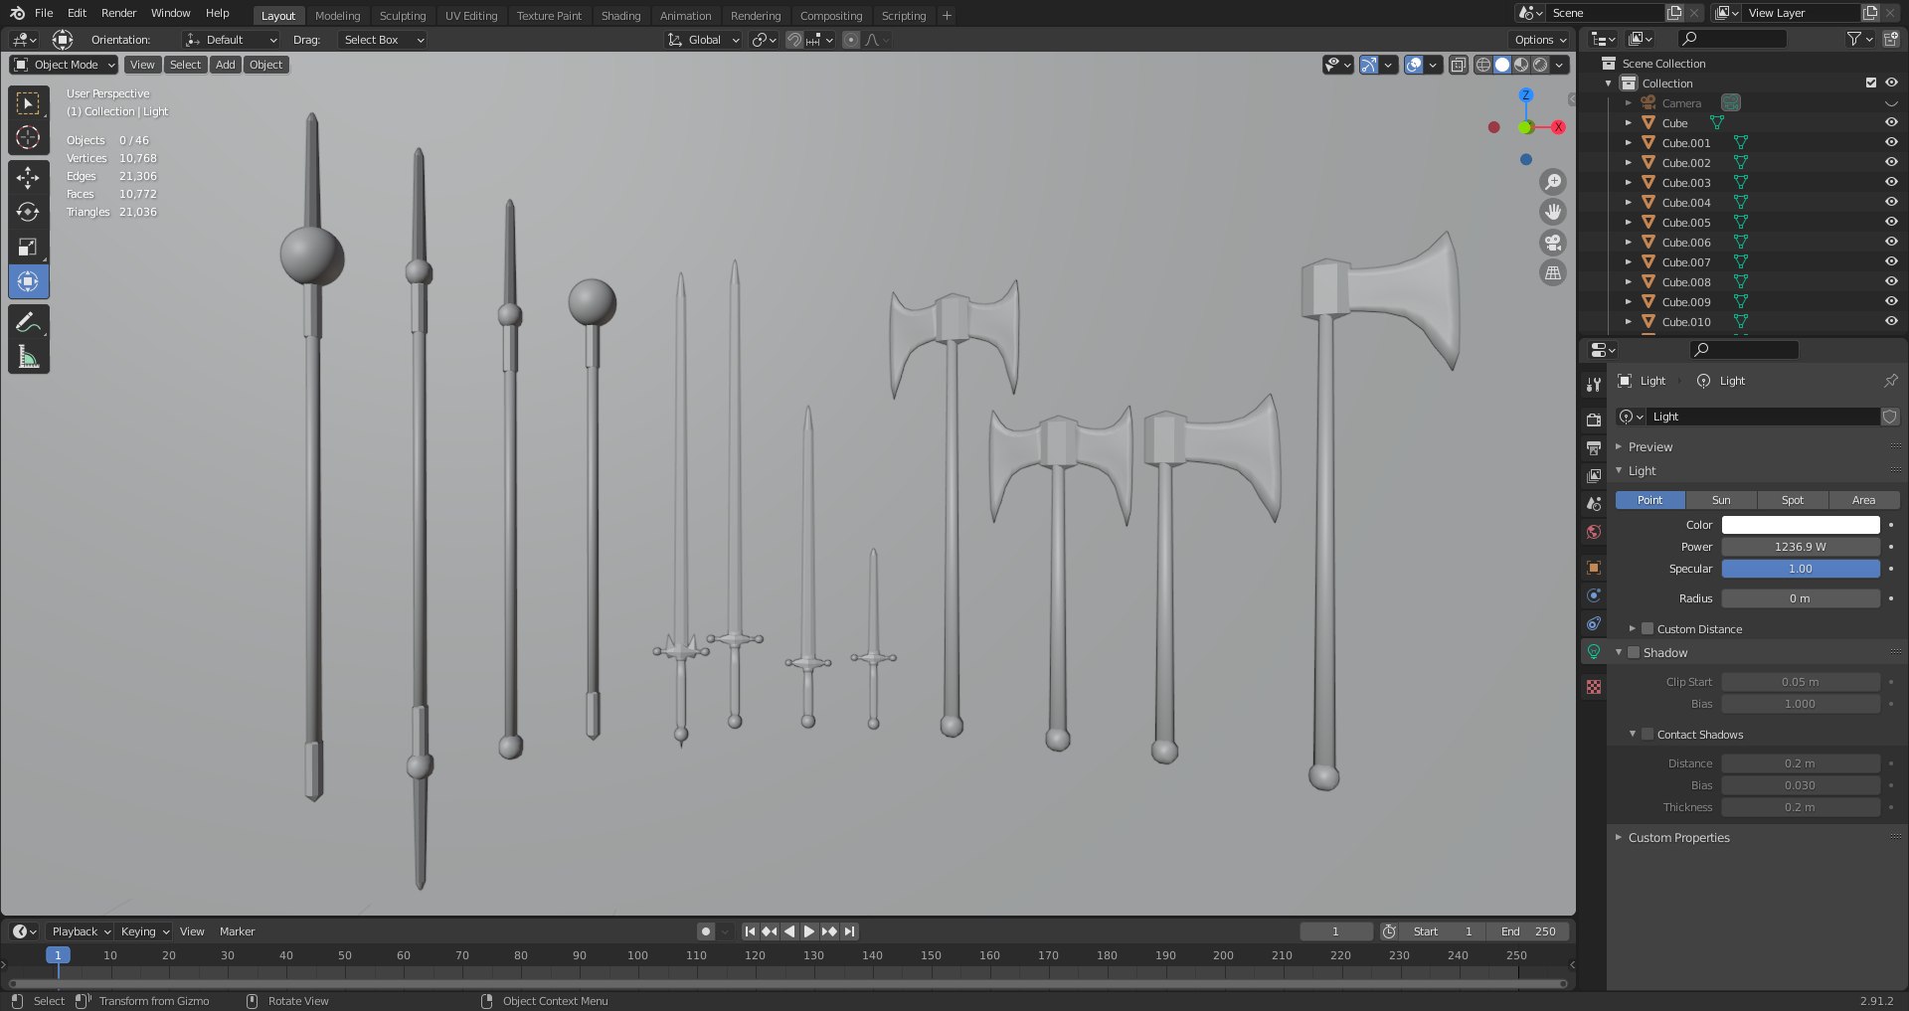The height and width of the screenshot is (1011, 1909).
Task: Open Add menu in viewport header
Action: [226, 65]
